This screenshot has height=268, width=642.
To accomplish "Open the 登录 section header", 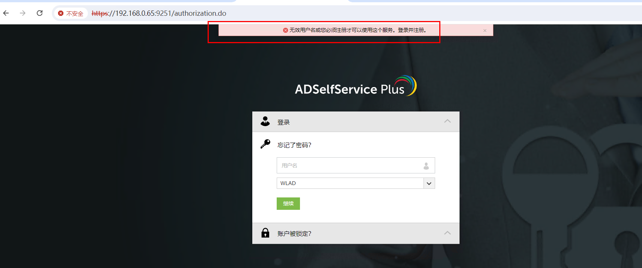I will click(356, 122).
